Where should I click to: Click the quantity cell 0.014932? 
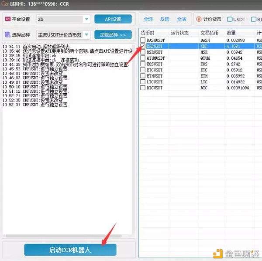tap(235, 82)
